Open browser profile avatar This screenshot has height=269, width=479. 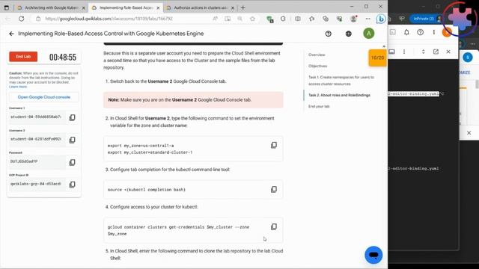354,19
